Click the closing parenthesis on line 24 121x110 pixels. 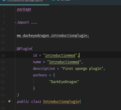point(18,95)
